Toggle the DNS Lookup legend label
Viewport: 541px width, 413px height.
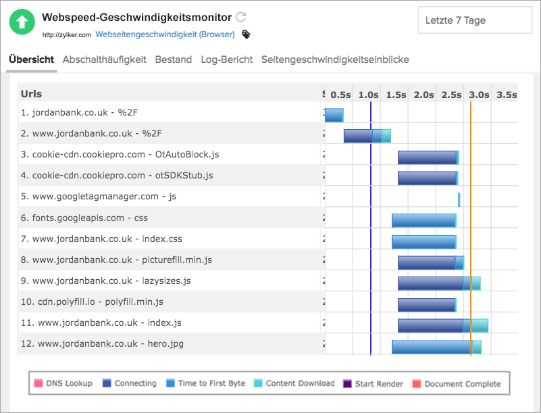point(70,383)
